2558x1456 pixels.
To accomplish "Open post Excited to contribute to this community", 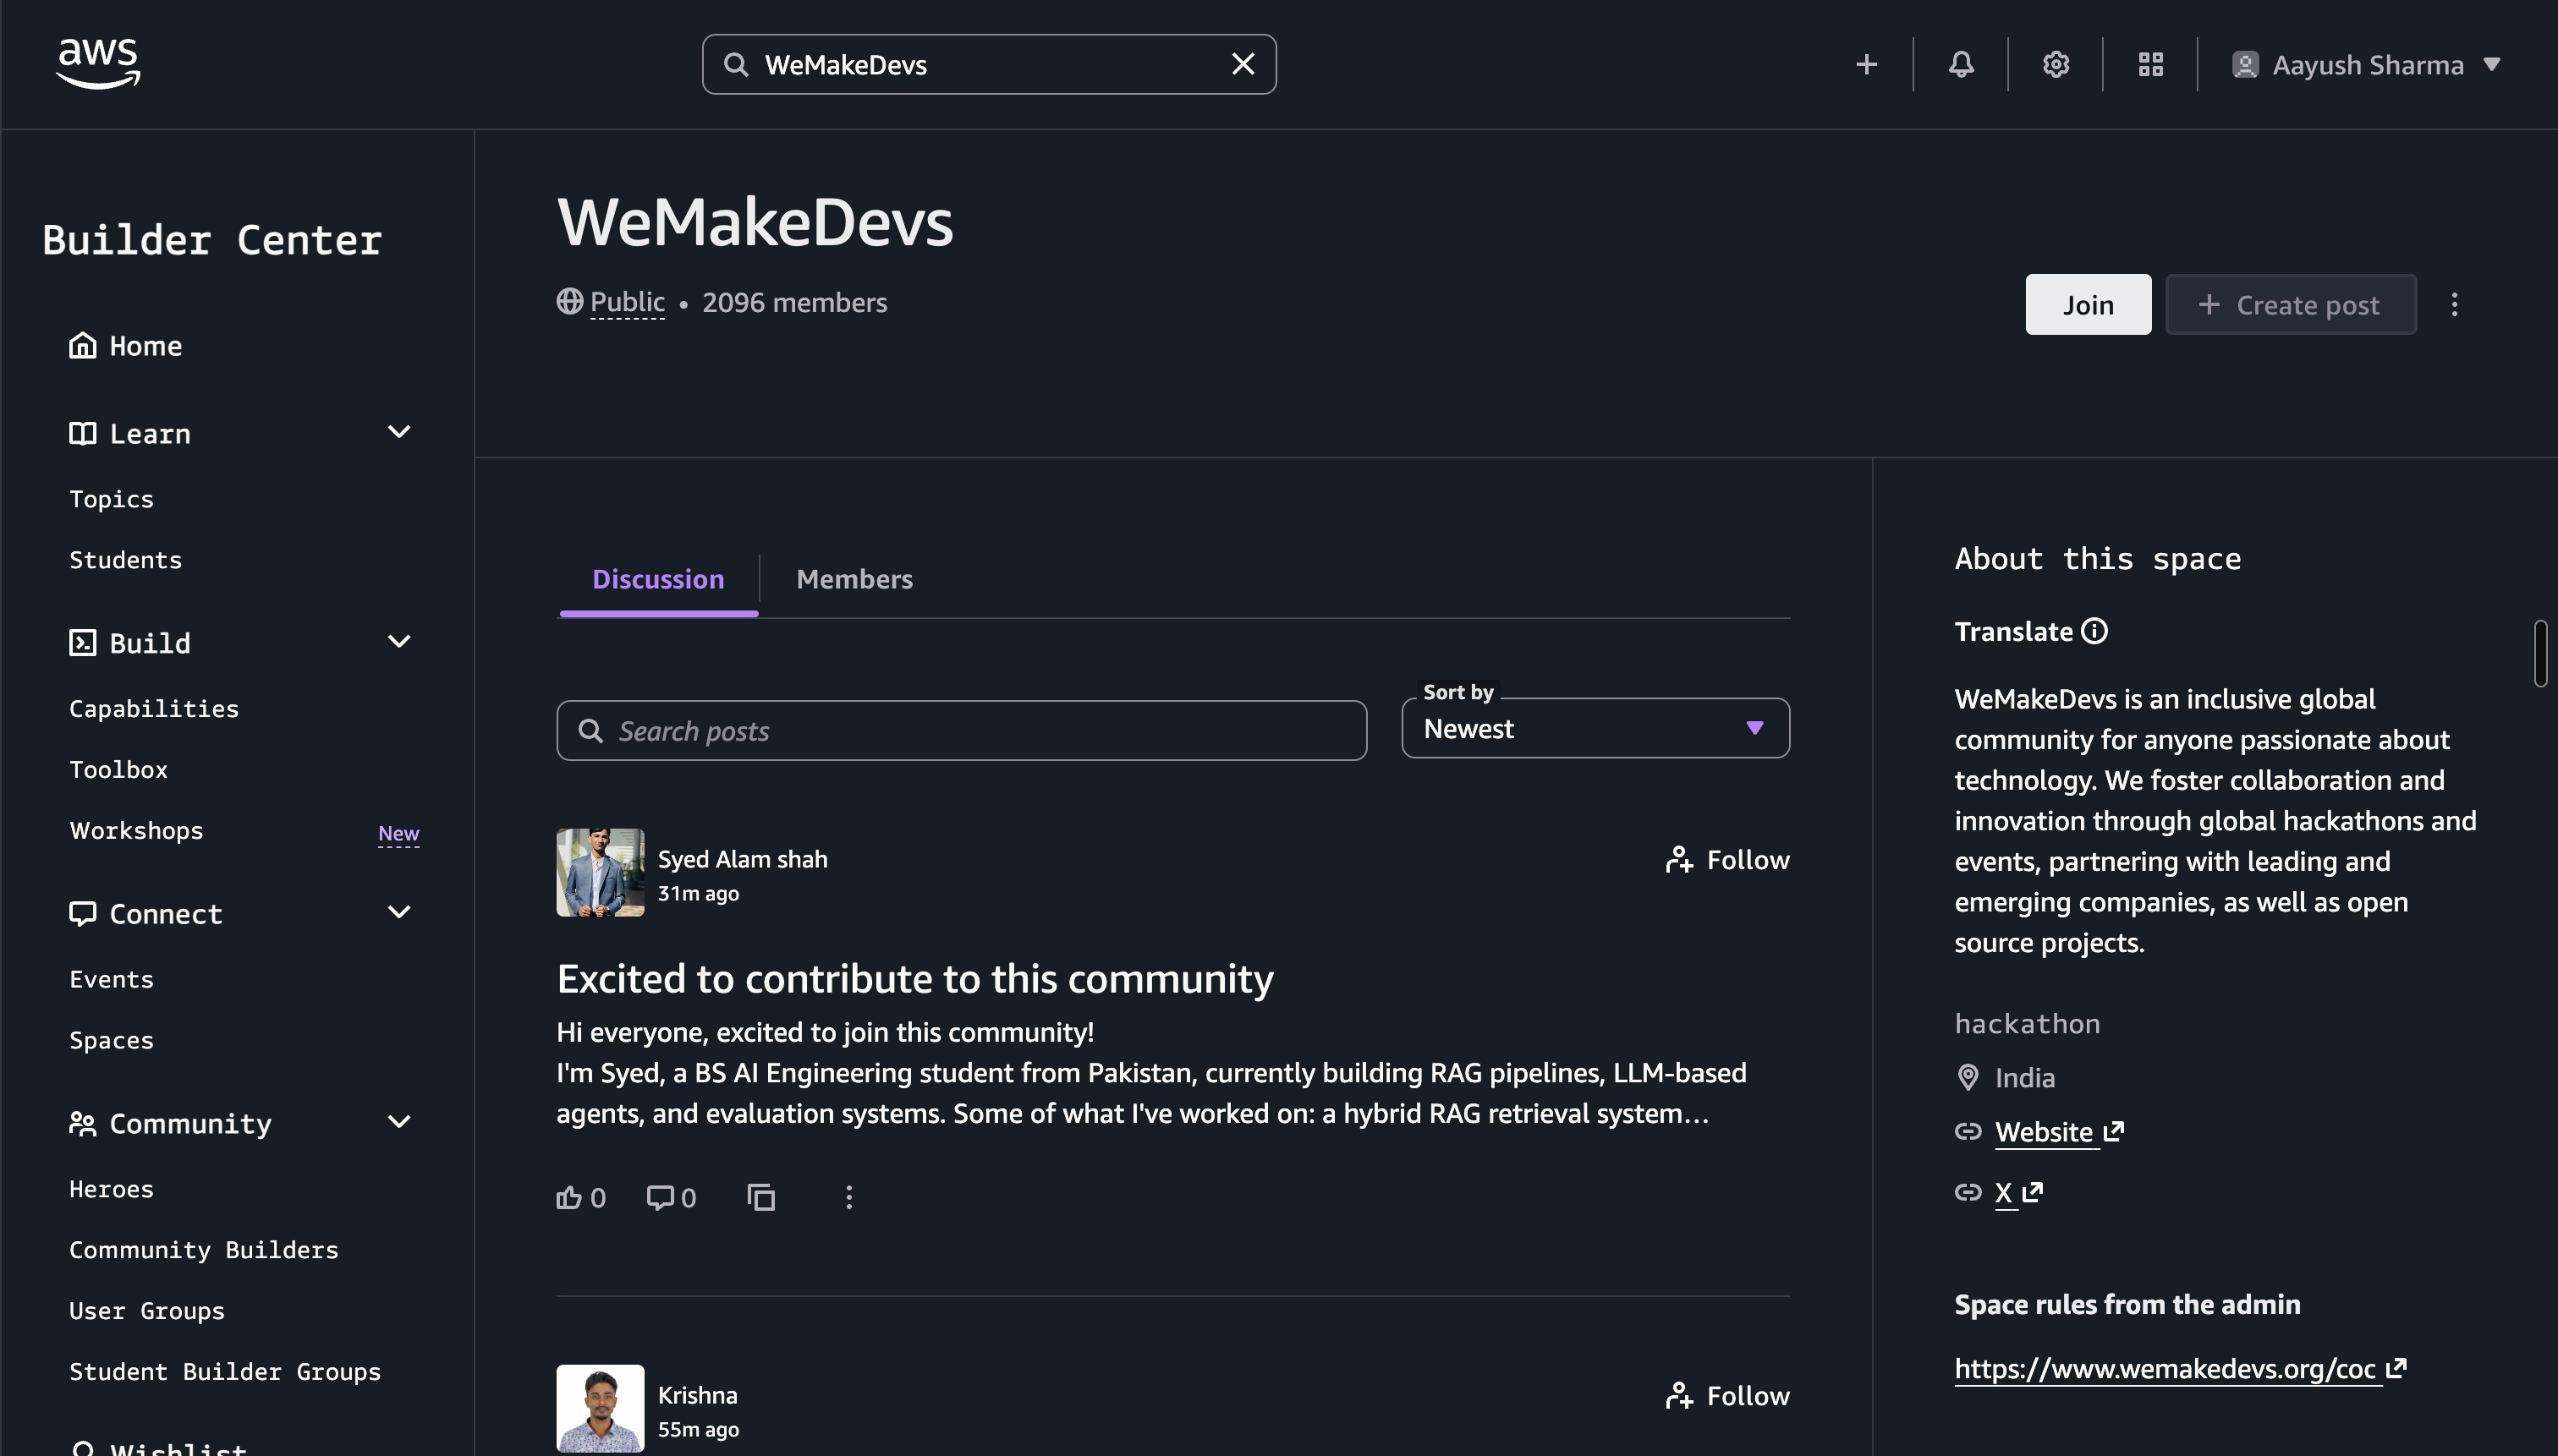I will tap(914, 978).
